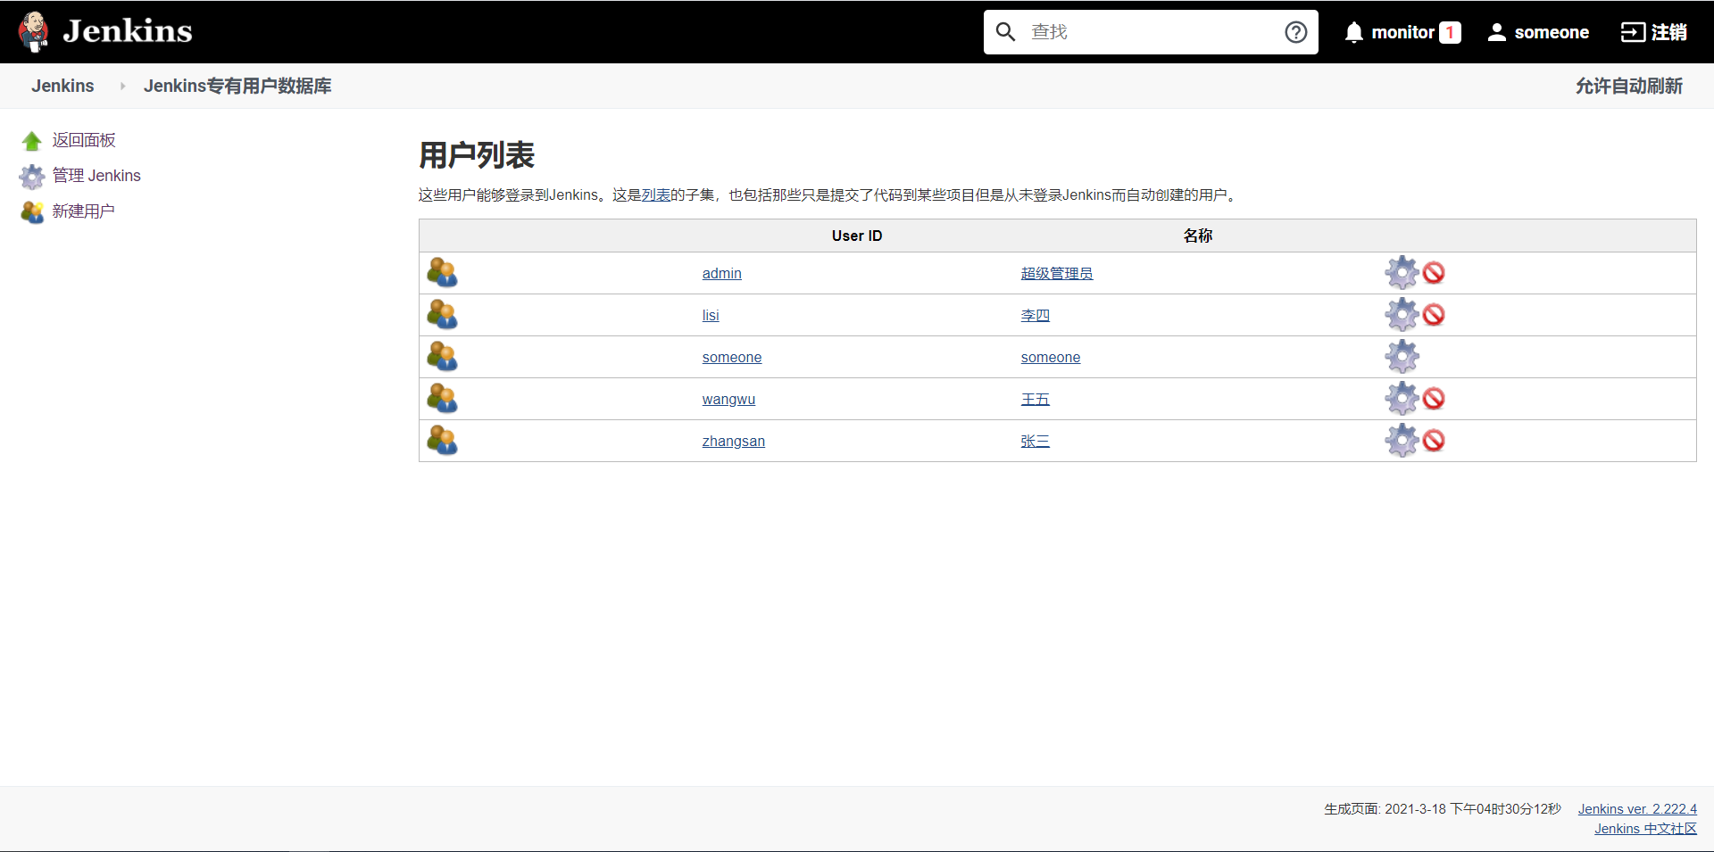The height and width of the screenshot is (852, 1714).
Task: Open someone link in User ID column
Action: coord(732,357)
